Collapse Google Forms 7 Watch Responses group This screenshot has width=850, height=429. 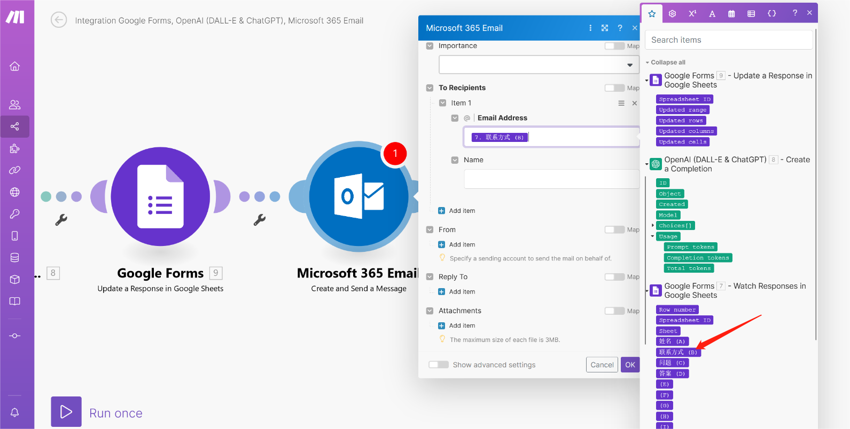pyautogui.click(x=647, y=291)
